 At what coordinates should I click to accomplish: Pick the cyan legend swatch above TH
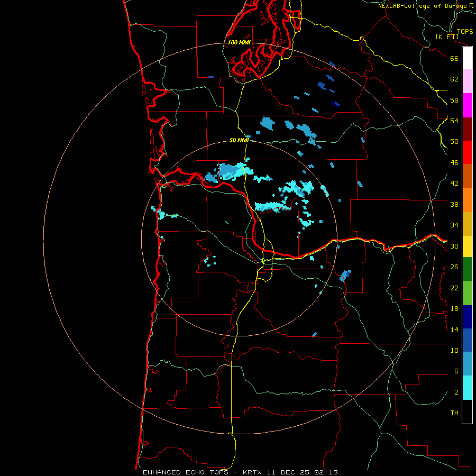[x=467, y=388]
